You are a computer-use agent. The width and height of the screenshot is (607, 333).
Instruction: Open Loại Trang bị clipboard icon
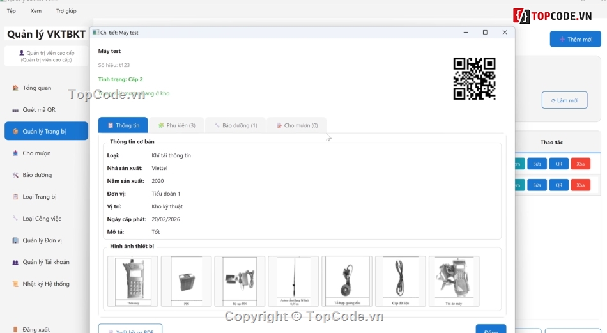(x=15, y=197)
